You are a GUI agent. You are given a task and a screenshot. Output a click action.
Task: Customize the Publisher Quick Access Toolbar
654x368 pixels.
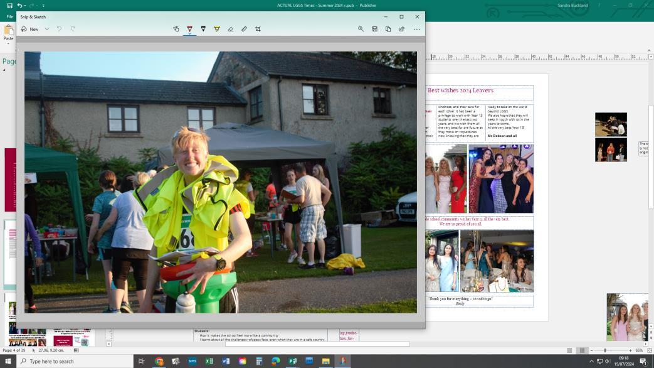(x=43, y=6)
